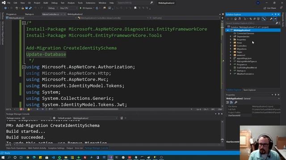Switch to the Team Explorer tab
The width and height of the screenshot is (286, 160).
(249, 90)
